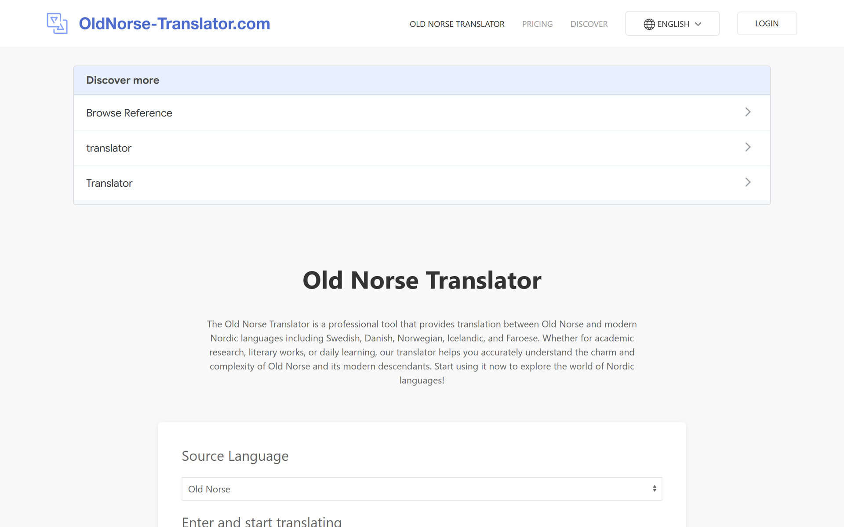The image size is (844, 527).
Task: Click the Discover more header
Action: 422,80
